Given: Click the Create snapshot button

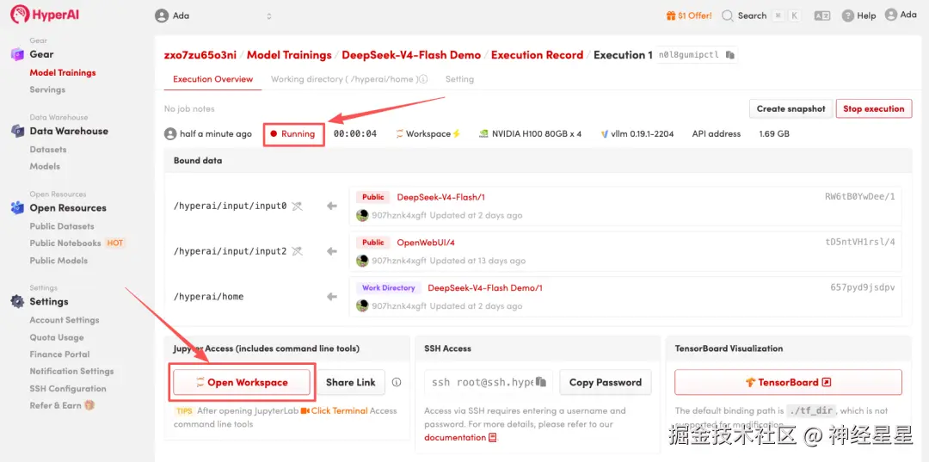Looking at the screenshot, I should (x=791, y=109).
